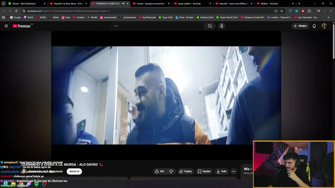Open the blue round extension icon

(x=297, y=11)
